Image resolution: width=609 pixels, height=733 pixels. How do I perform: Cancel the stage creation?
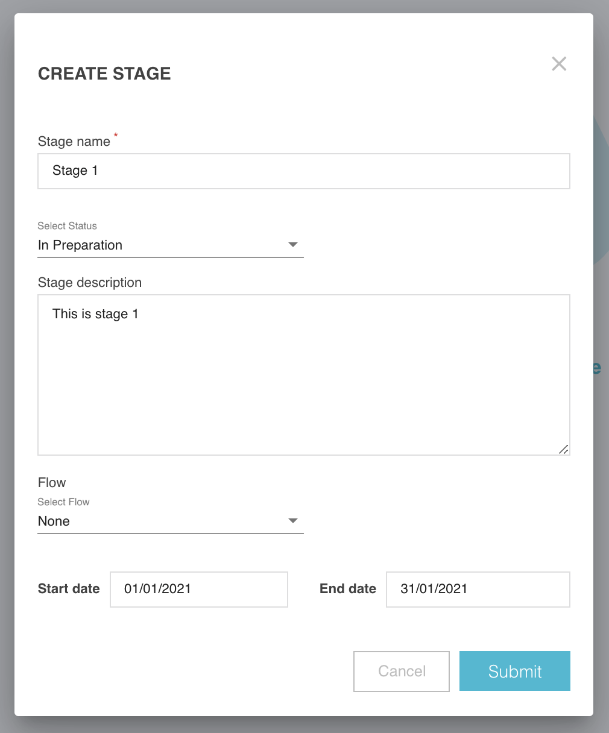point(402,671)
